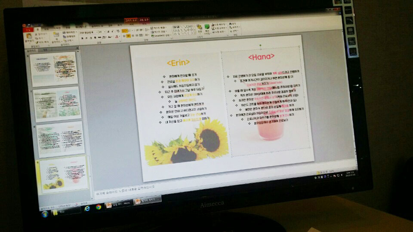
Task: Switch to second PowerPoint window in taskbar
Action: click(146, 201)
